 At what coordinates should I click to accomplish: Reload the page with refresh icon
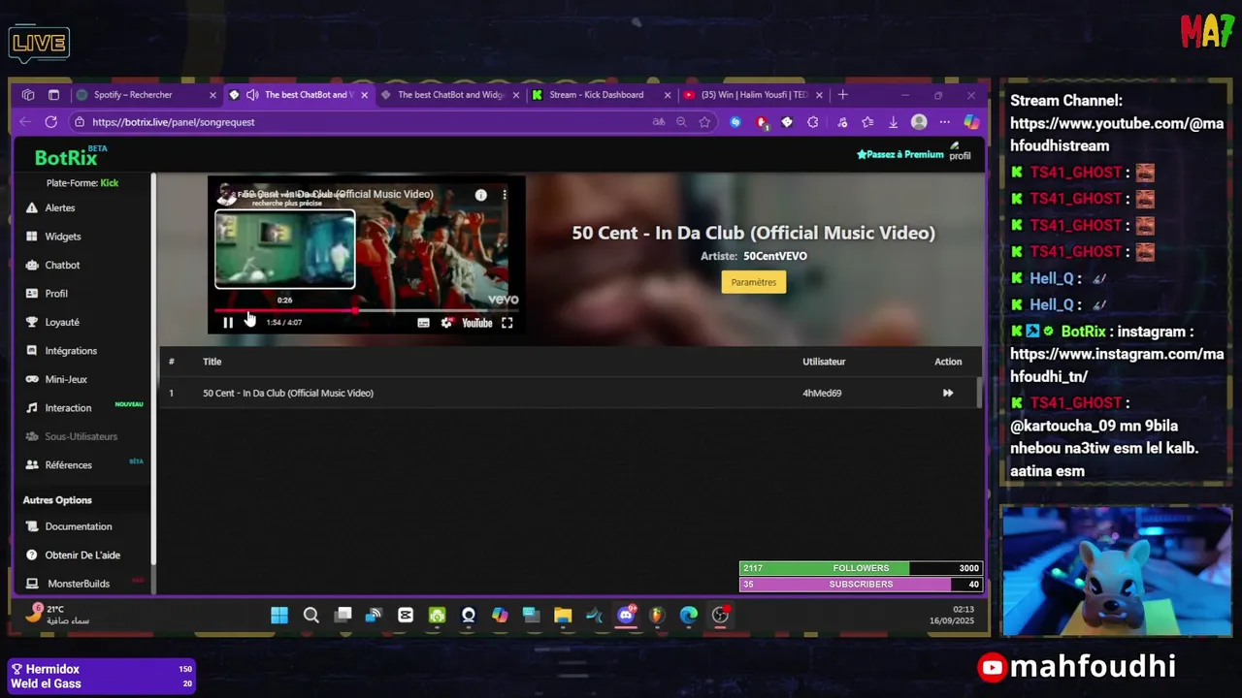(x=50, y=122)
